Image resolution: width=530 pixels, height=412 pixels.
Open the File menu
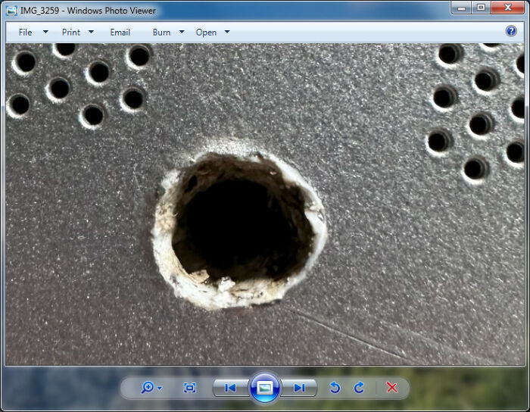click(x=26, y=33)
